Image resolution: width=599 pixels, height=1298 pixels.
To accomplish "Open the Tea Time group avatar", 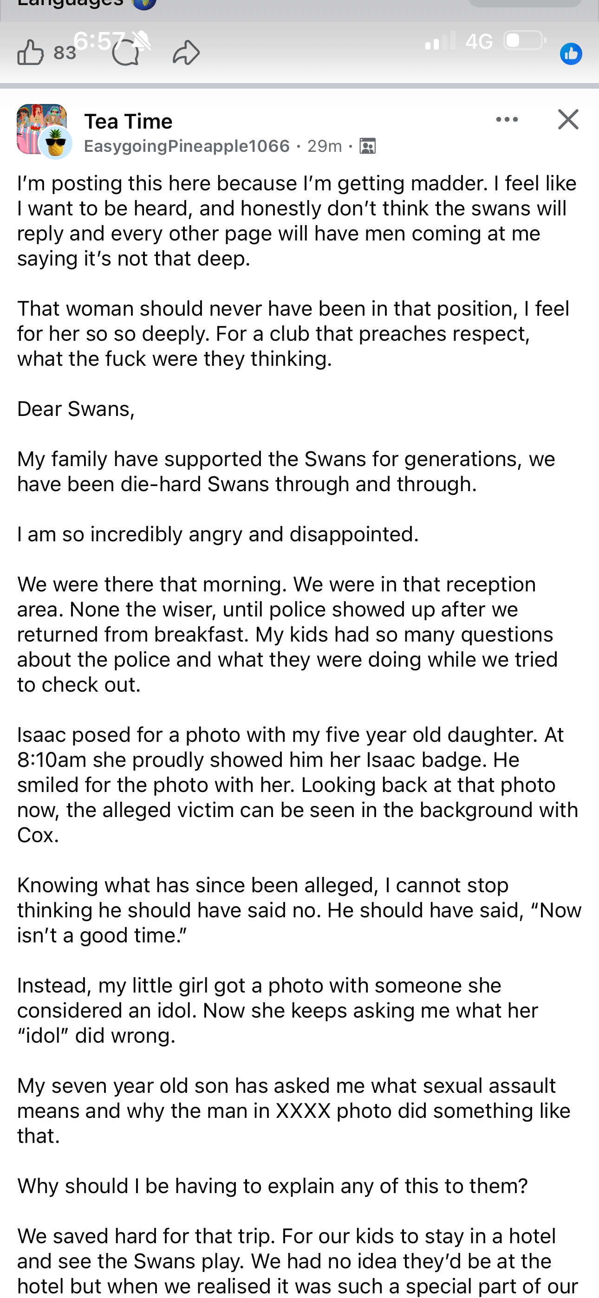I will (41, 129).
